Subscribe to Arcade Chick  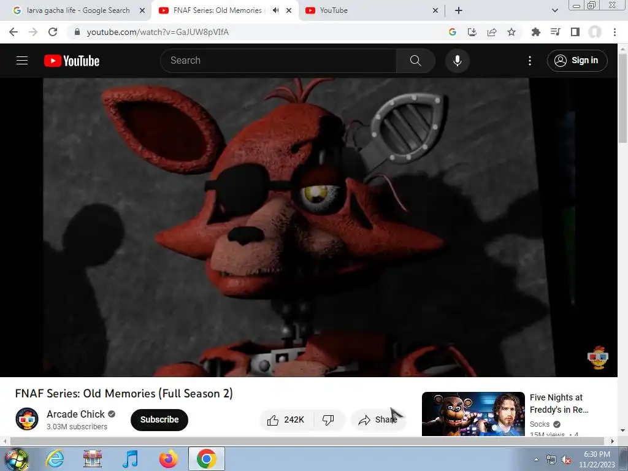[x=159, y=419]
